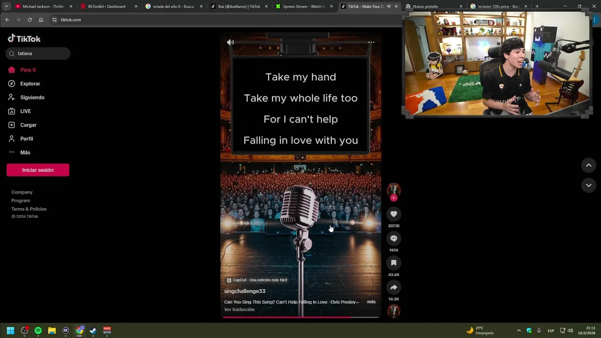Image resolution: width=601 pixels, height=338 pixels.
Task: Click the tiktok.com address bar
Action: coord(225,20)
